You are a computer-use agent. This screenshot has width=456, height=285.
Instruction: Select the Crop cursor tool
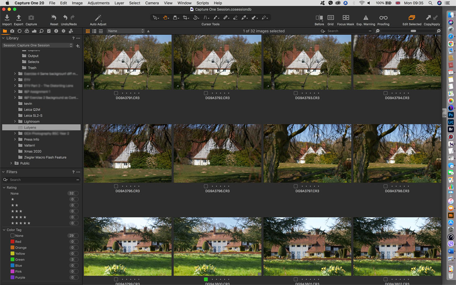coord(185,17)
